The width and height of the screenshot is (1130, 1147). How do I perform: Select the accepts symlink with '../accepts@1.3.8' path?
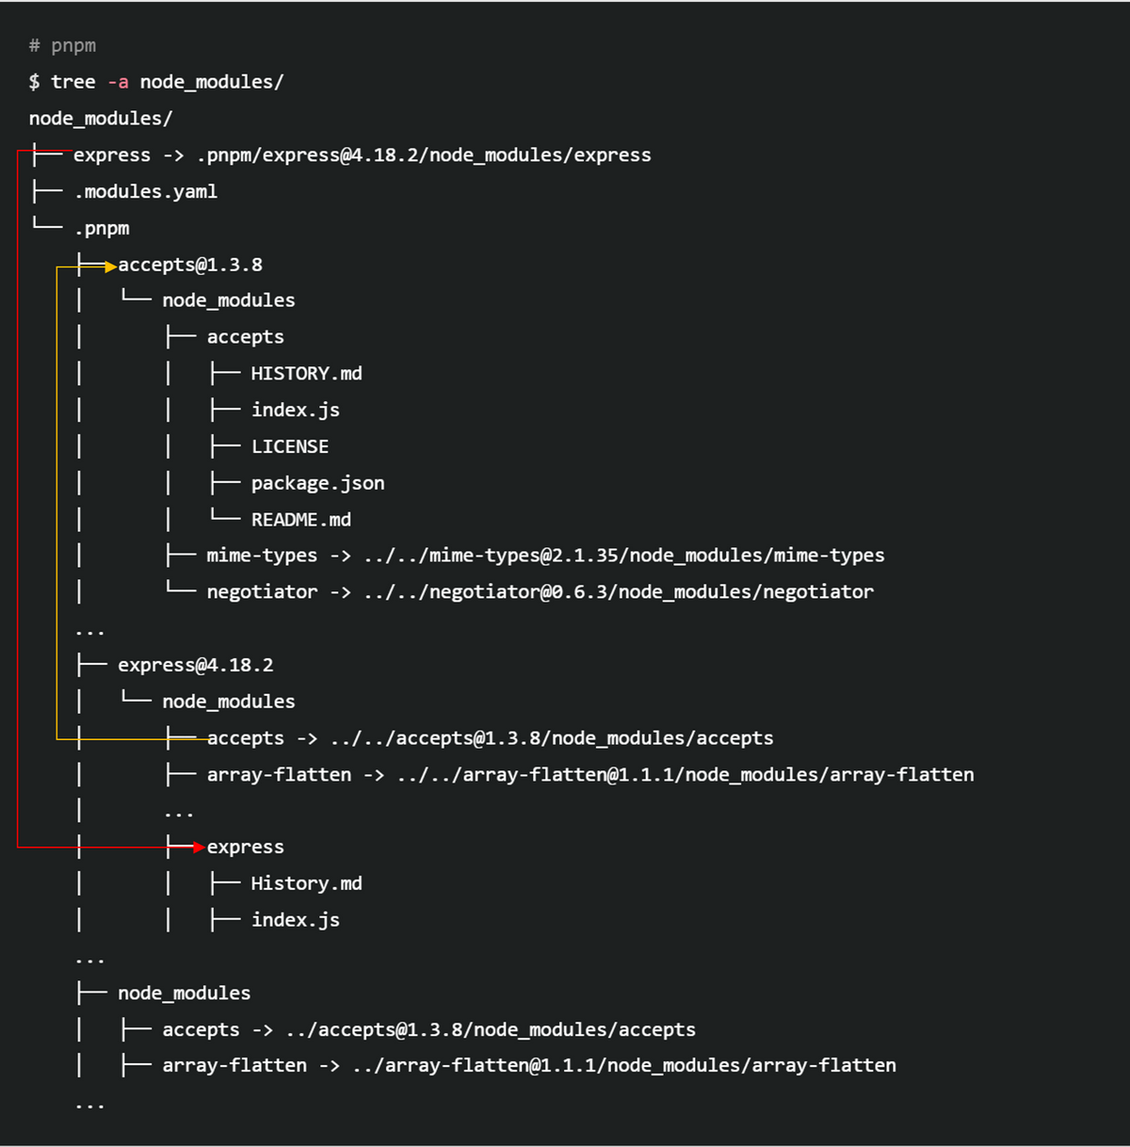428,1030
